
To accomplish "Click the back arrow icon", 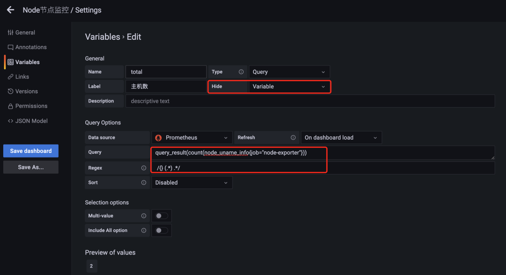I will (10, 10).
